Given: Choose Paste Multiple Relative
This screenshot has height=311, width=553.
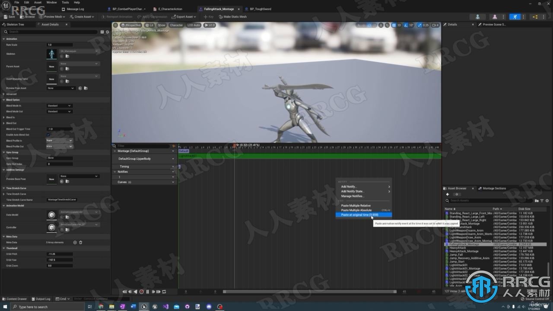Looking at the screenshot, I should click(x=364, y=206).
